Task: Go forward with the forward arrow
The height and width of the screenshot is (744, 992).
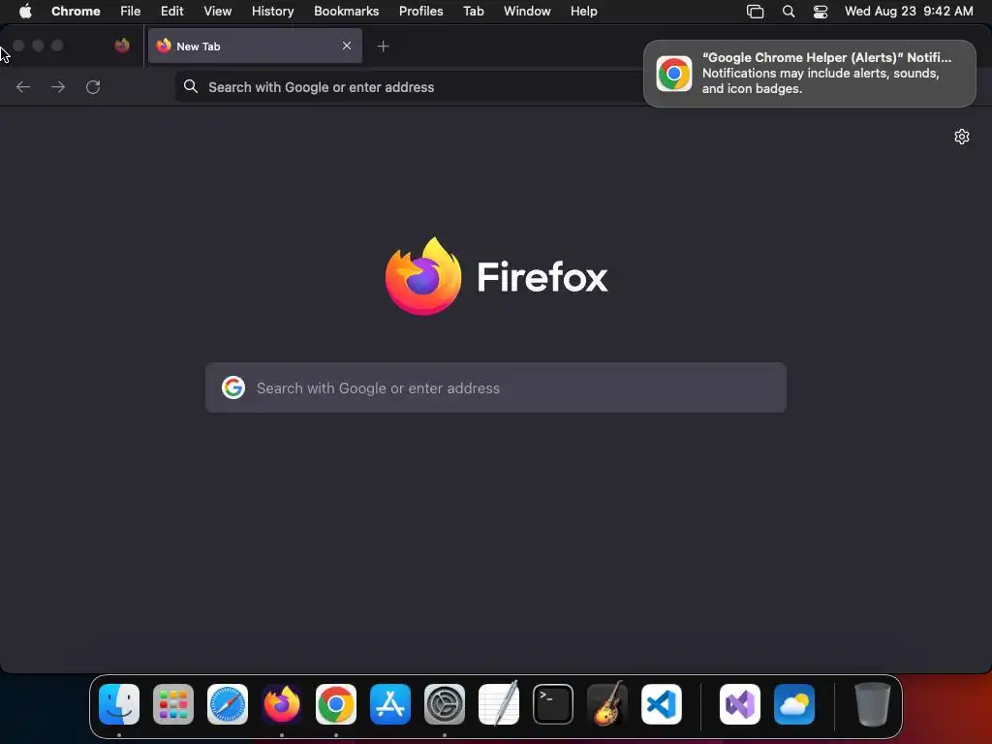Action: click(x=58, y=86)
